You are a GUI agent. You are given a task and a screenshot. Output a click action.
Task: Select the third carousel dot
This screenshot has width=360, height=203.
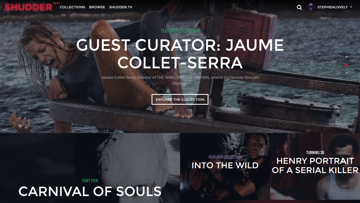[347, 73]
